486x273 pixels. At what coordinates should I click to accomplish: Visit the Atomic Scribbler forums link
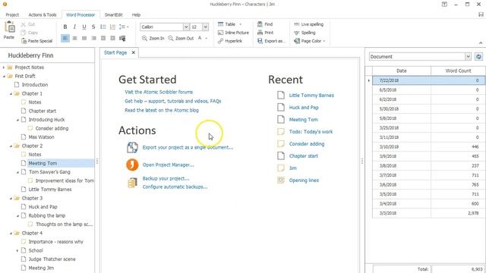(159, 92)
